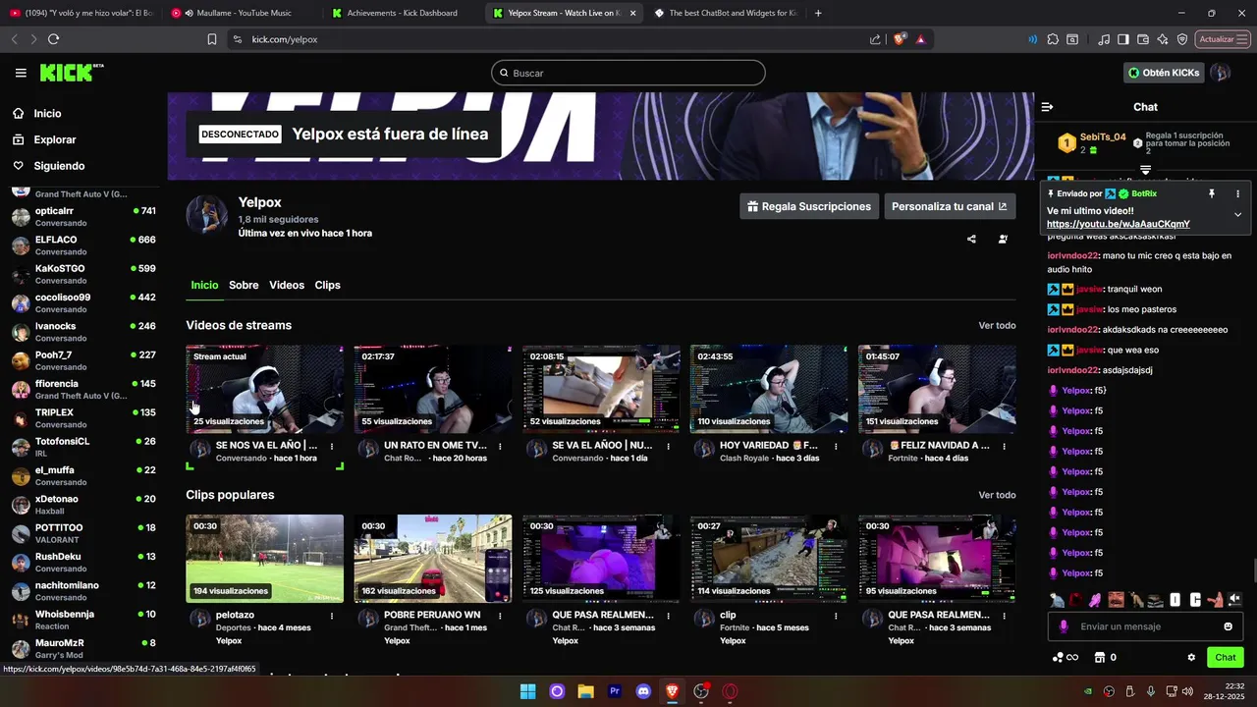Screen dimensions: 1257x707
Task: Click the Buscar search field
Action: pyautogui.click(x=628, y=73)
